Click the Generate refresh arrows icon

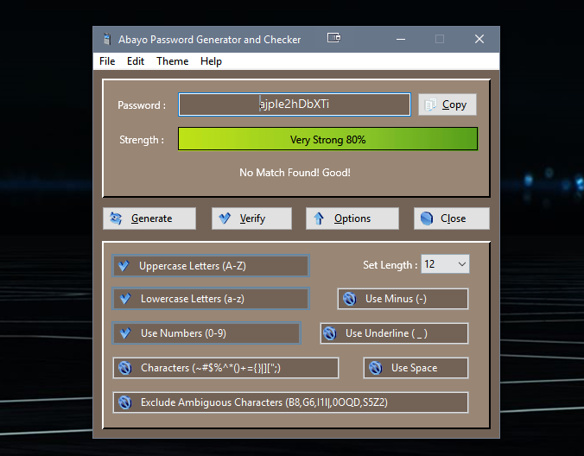tap(116, 218)
